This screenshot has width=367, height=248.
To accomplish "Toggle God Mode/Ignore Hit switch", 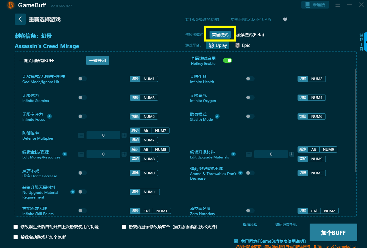I will [x=82, y=79].
